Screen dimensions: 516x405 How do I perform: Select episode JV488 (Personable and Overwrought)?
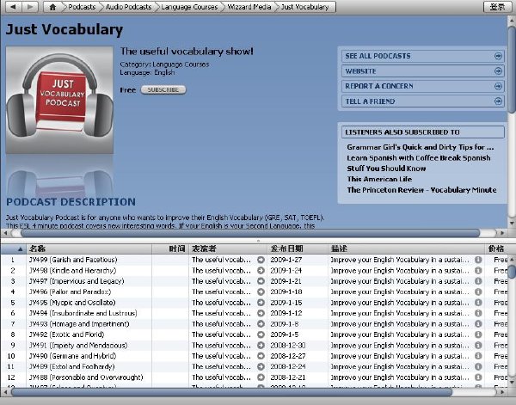(86, 377)
